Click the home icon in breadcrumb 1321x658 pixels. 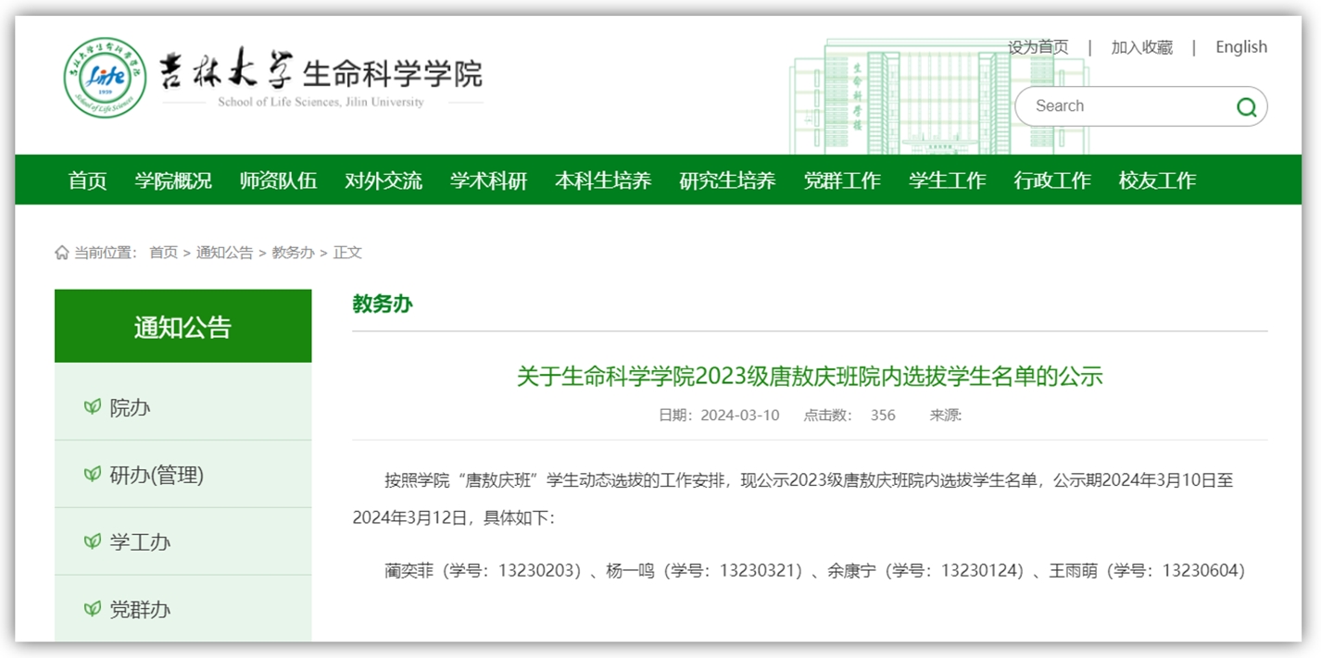(x=62, y=253)
